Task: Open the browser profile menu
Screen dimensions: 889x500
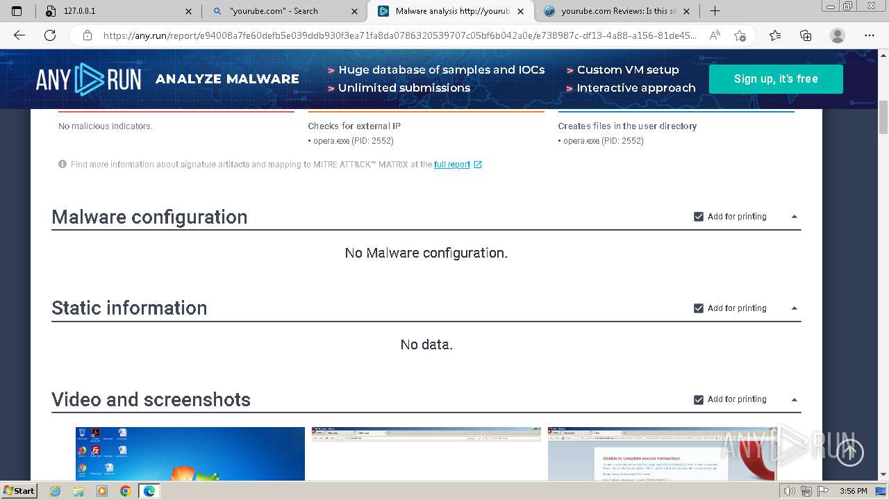Action: click(x=838, y=35)
